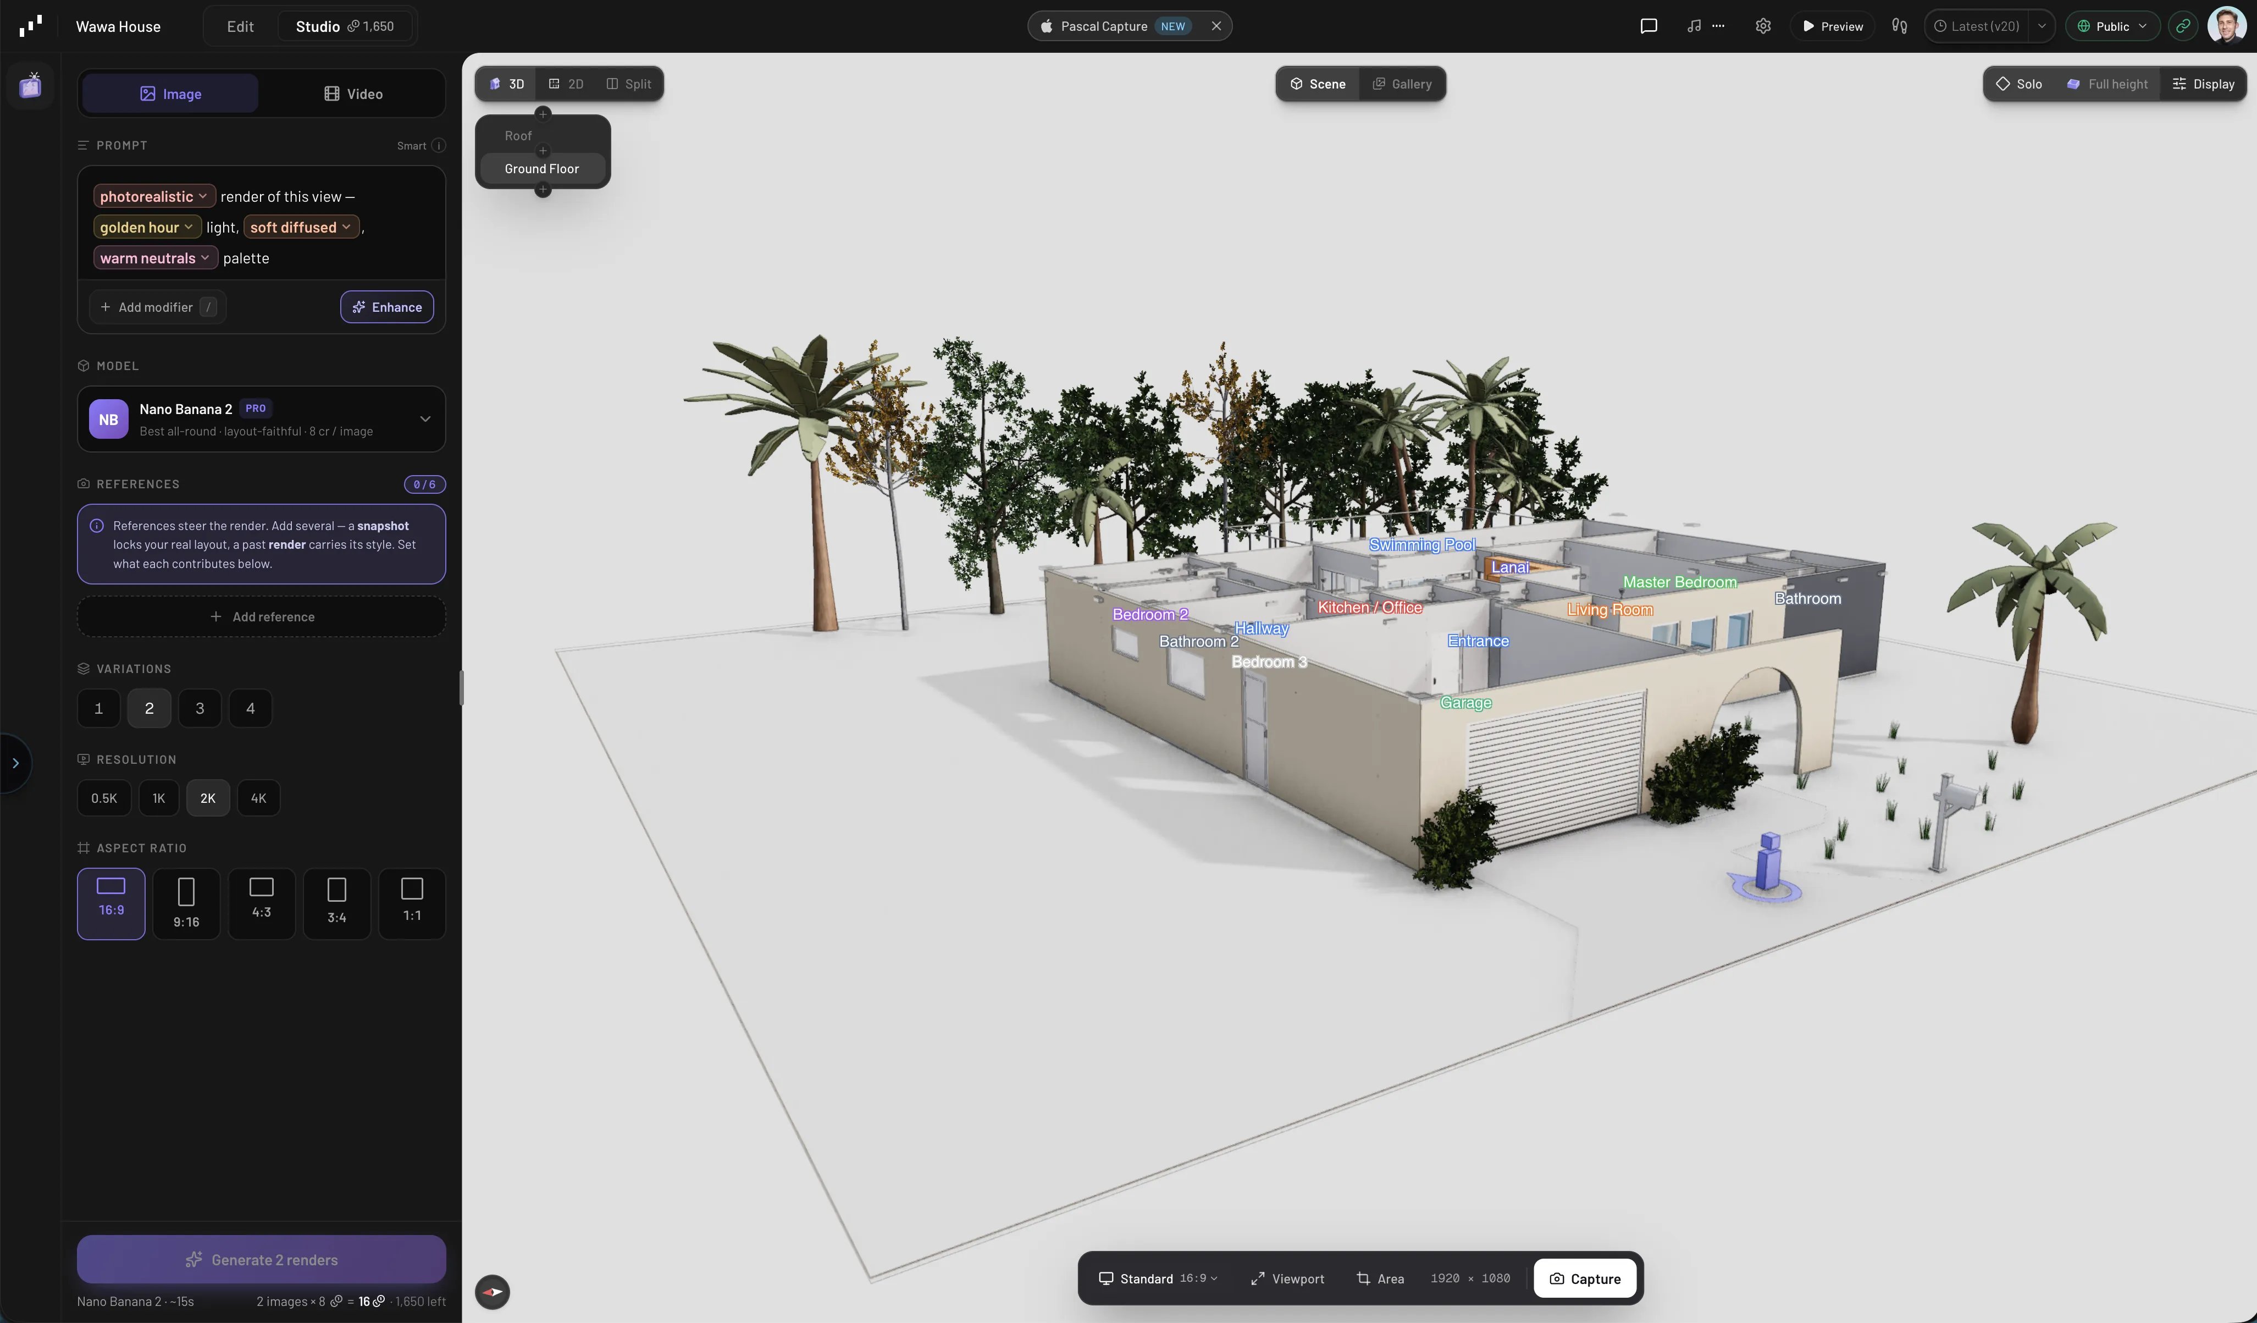
Task: Open the user profile avatar
Action: click(x=2227, y=25)
